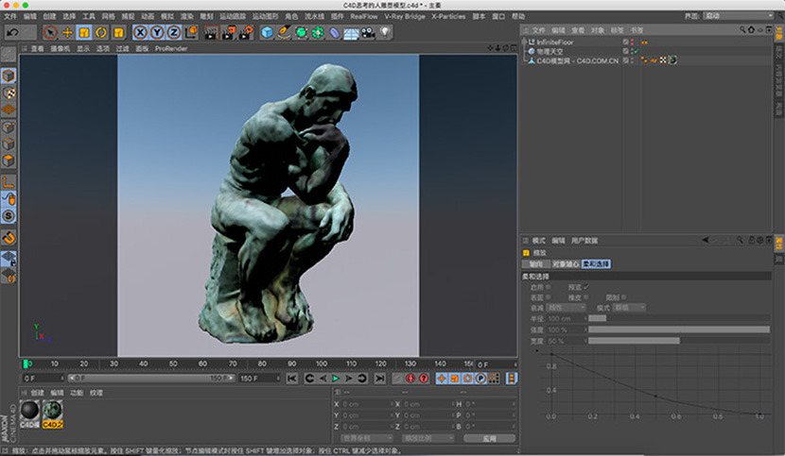Click Render to Picture Viewer icon
Viewport: 785px width, 456px height.
(x=228, y=33)
